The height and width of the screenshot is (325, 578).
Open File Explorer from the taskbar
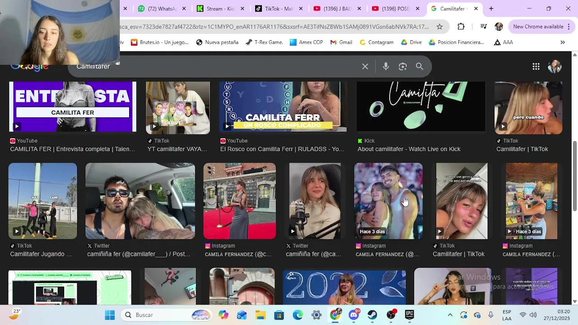(x=261, y=315)
